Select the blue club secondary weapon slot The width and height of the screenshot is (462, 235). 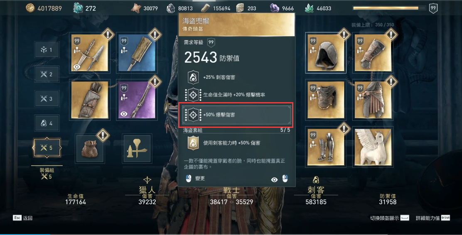pyautogui.click(x=137, y=53)
